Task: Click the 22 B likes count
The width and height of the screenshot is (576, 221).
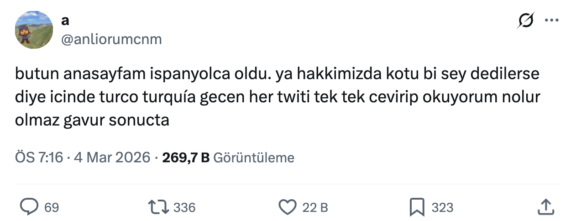Action: 315,208
